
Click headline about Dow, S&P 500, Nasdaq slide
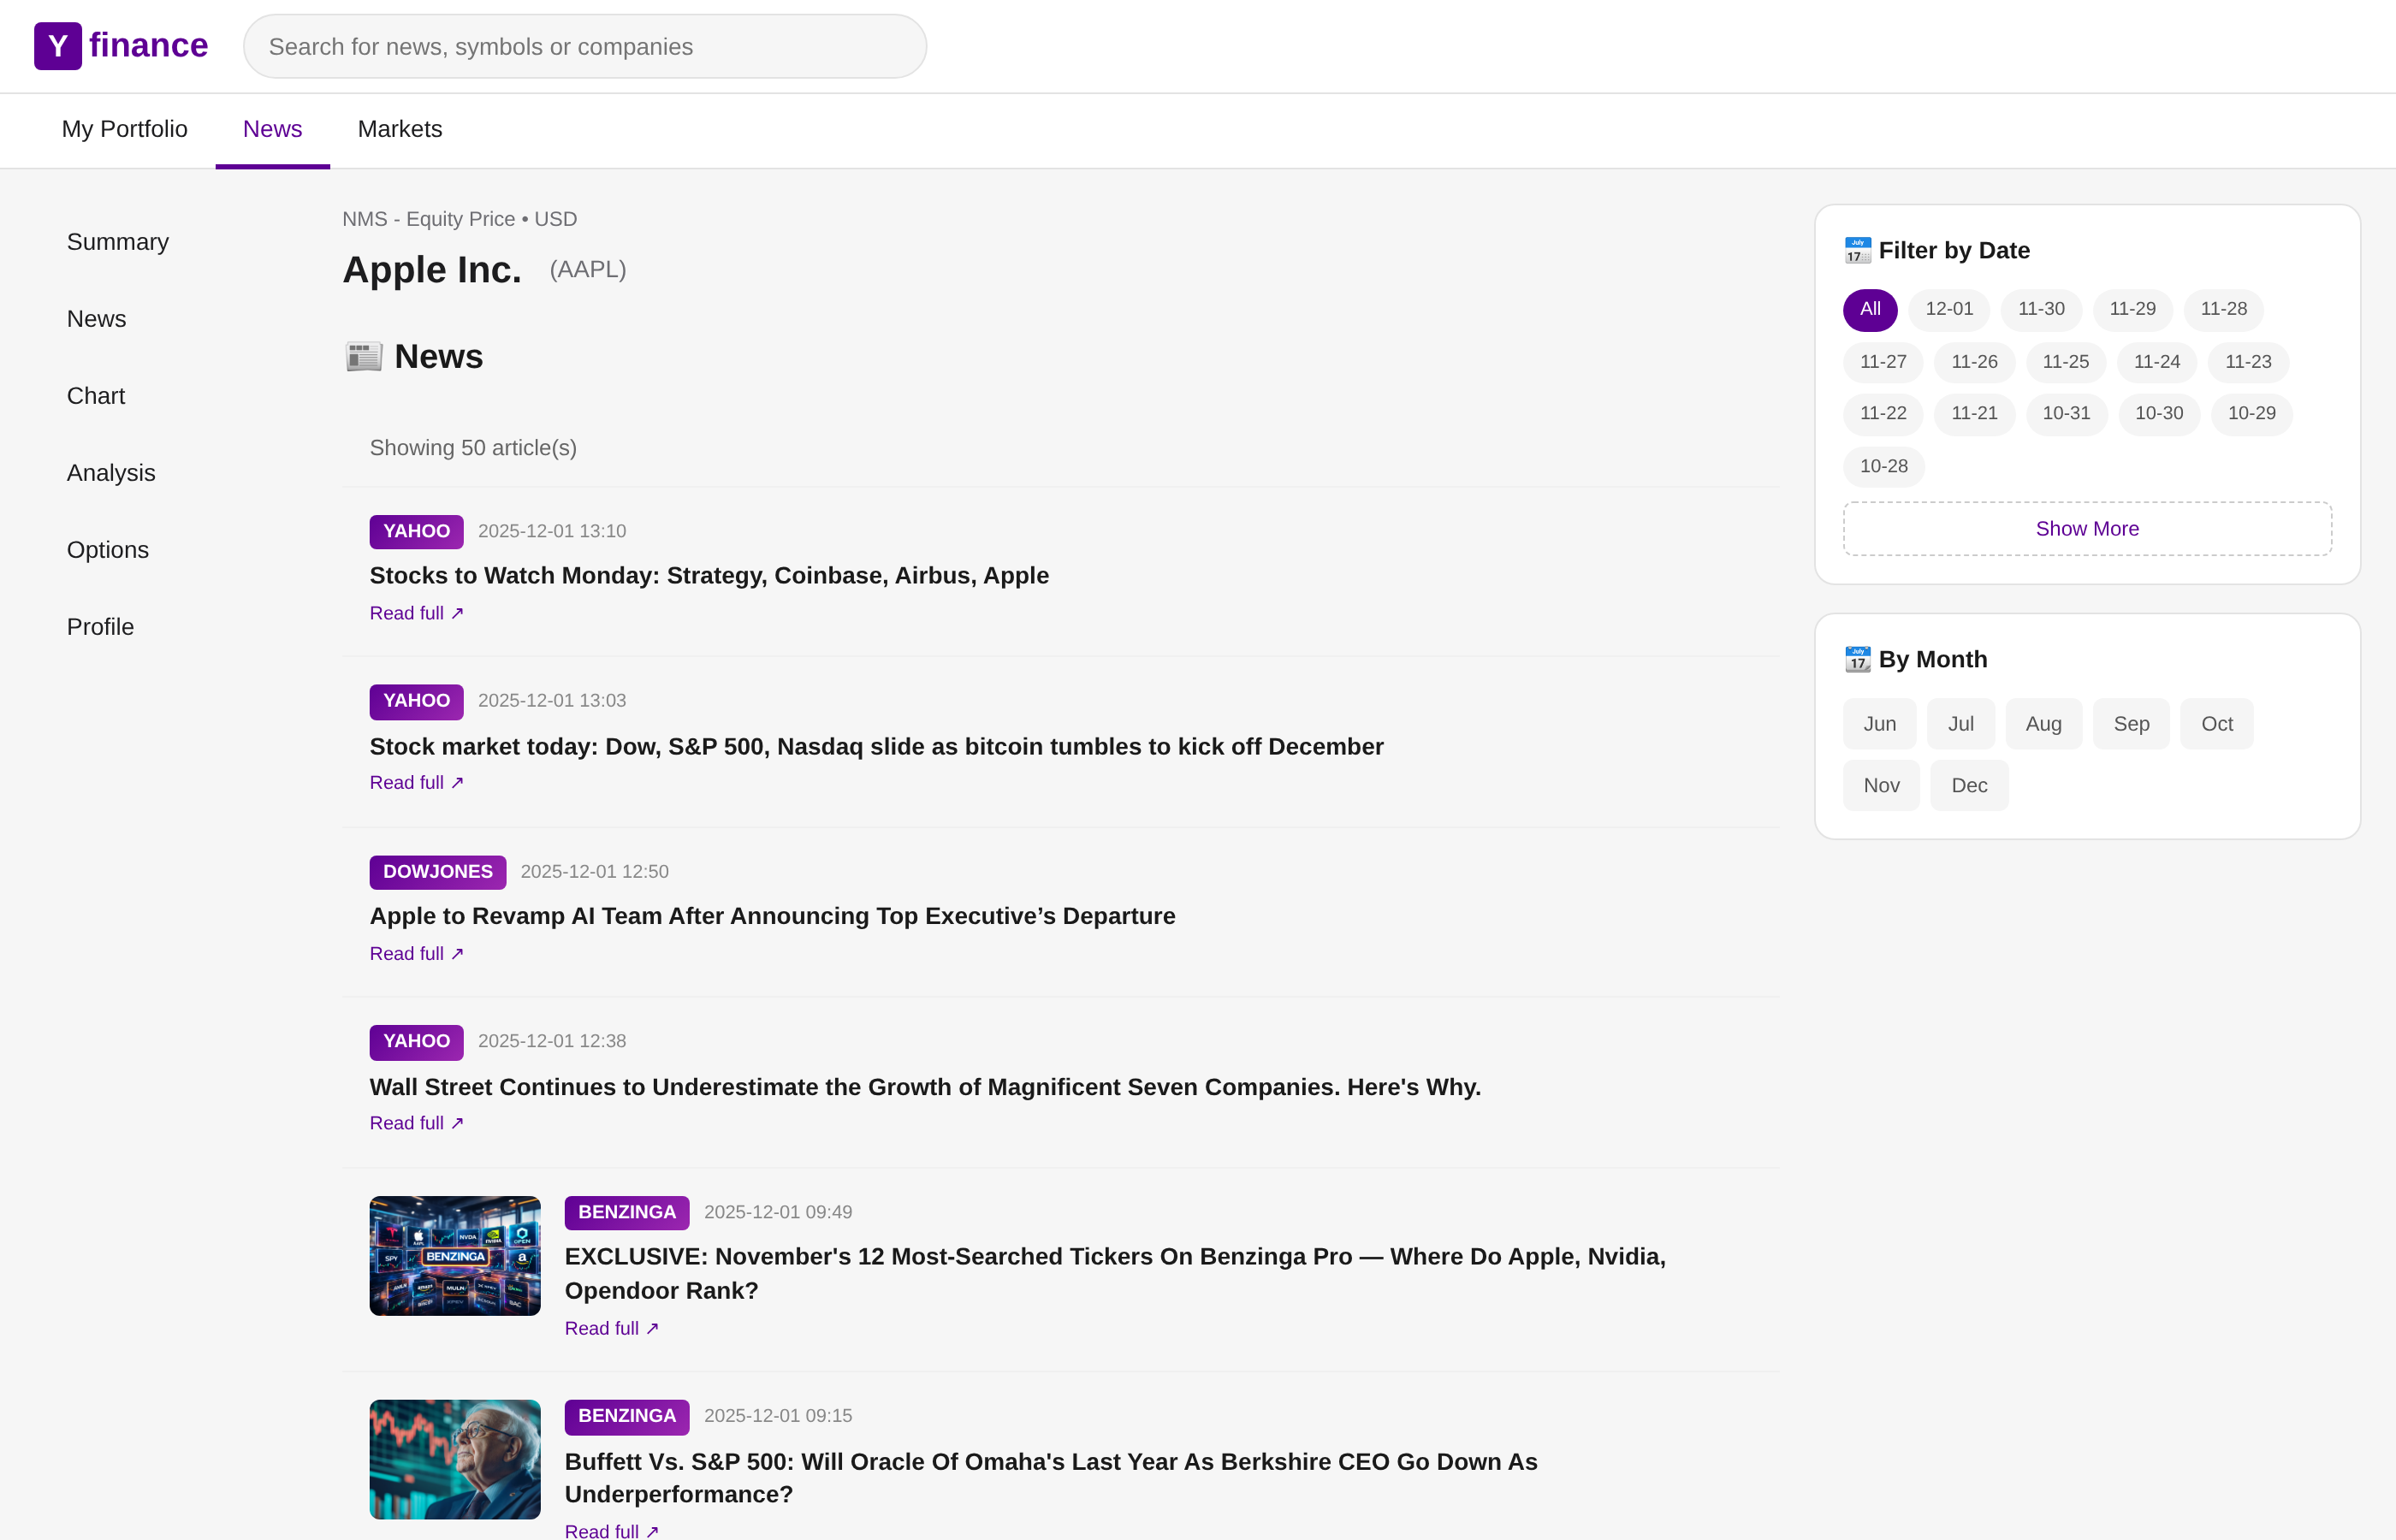tap(876, 746)
